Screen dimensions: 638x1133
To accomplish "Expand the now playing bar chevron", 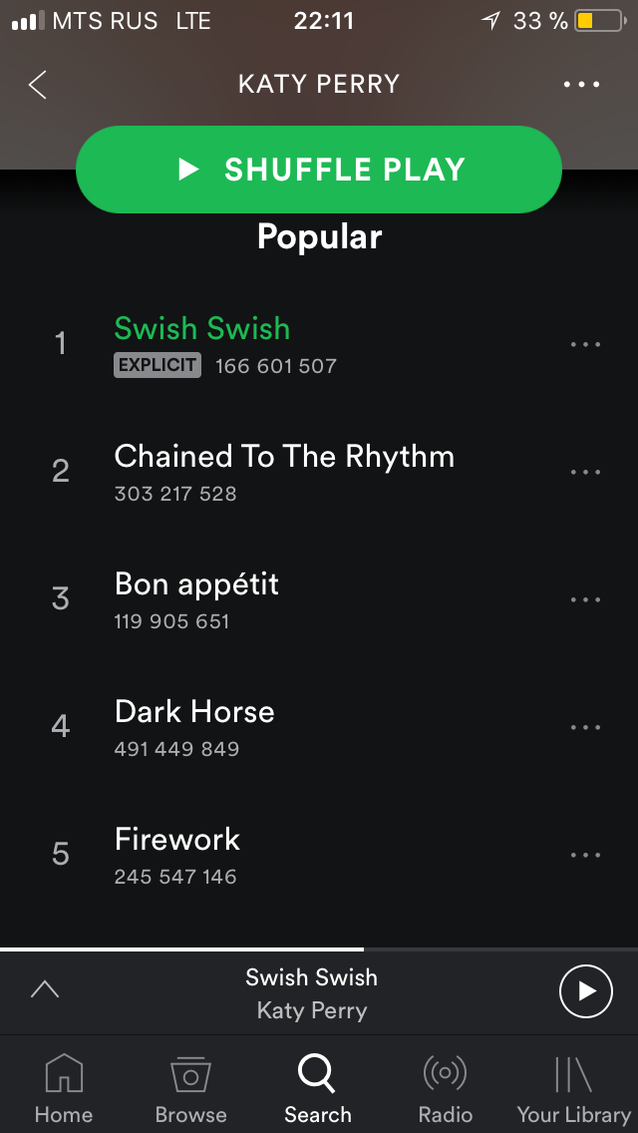I will [x=45, y=989].
